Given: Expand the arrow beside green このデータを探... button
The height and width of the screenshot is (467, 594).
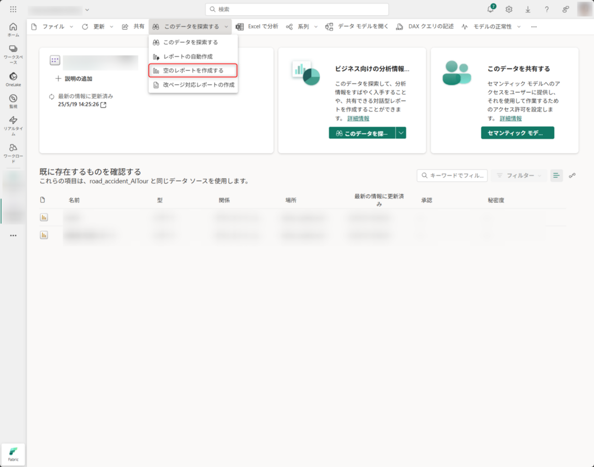Looking at the screenshot, I should tap(401, 133).
